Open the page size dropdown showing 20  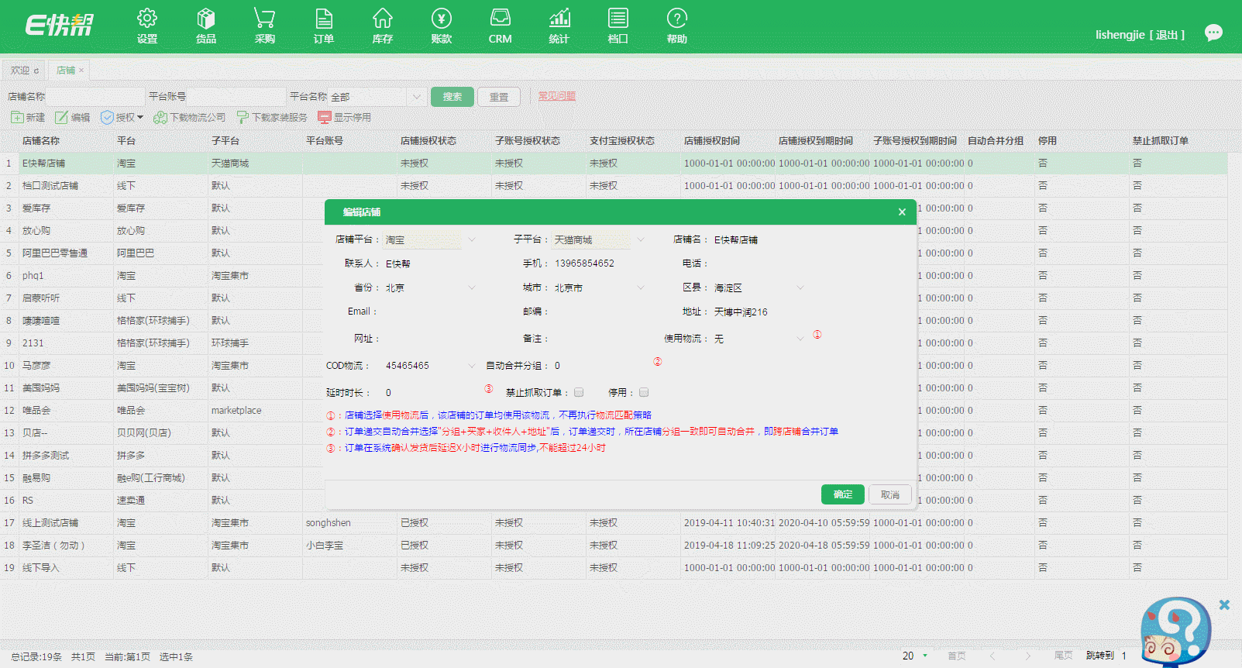click(915, 656)
